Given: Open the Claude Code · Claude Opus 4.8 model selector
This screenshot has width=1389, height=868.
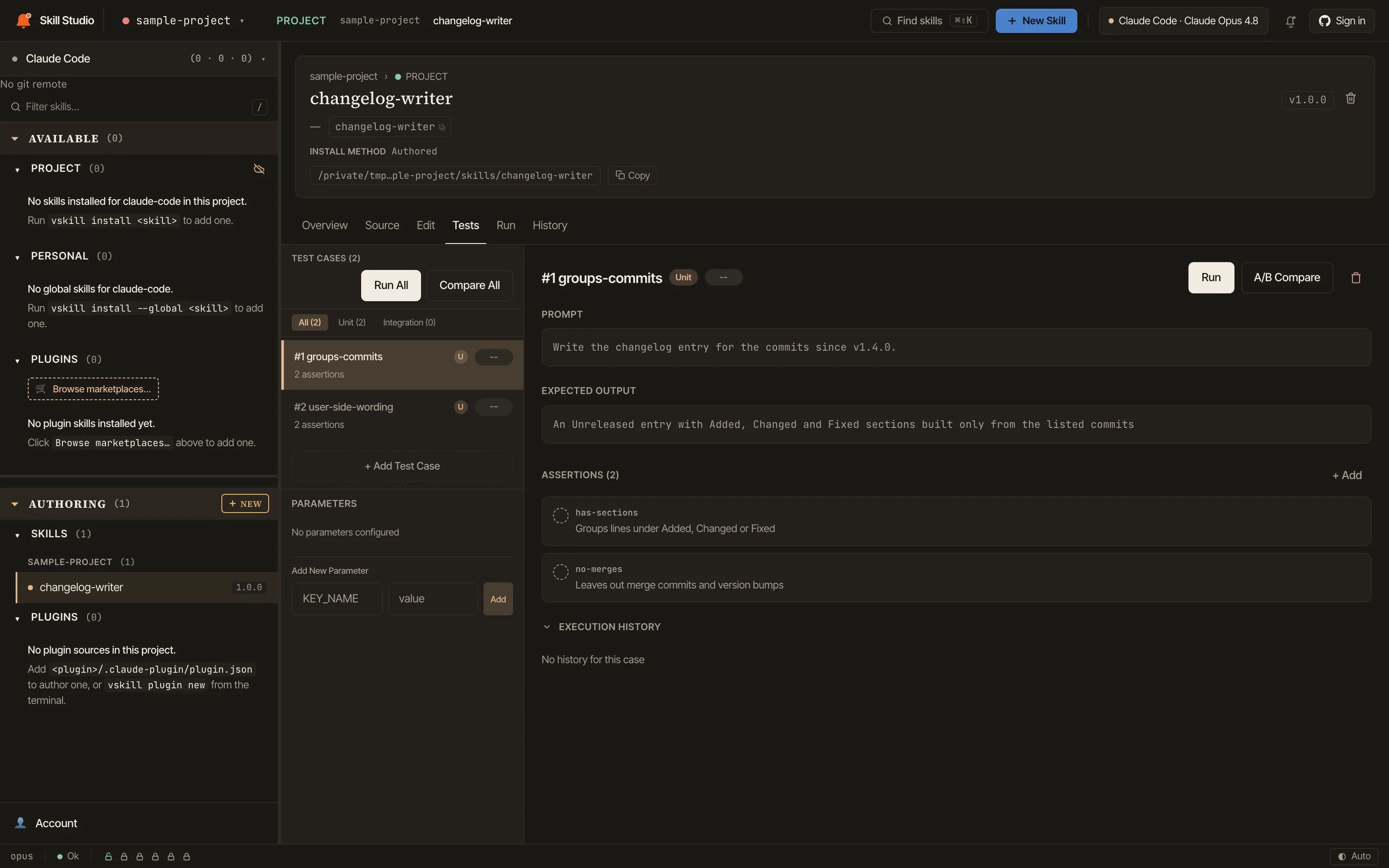Looking at the screenshot, I should (x=1183, y=21).
